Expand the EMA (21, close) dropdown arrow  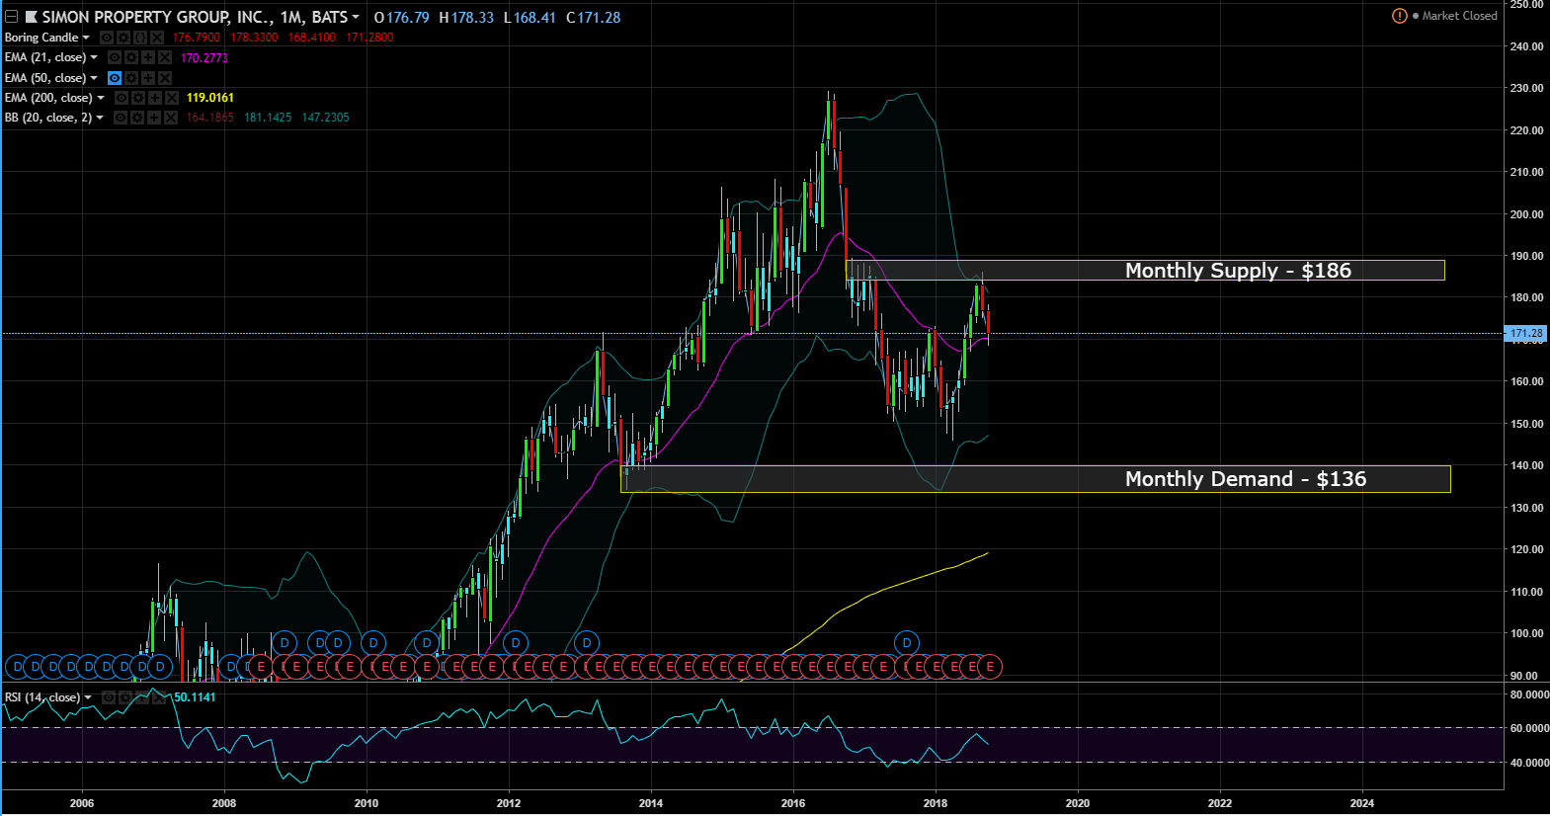pyautogui.click(x=94, y=57)
